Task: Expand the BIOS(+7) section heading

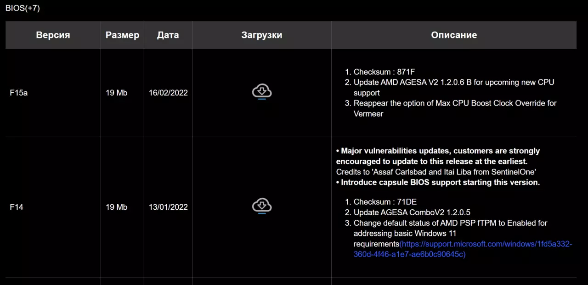Action: pyautogui.click(x=23, y=8)
